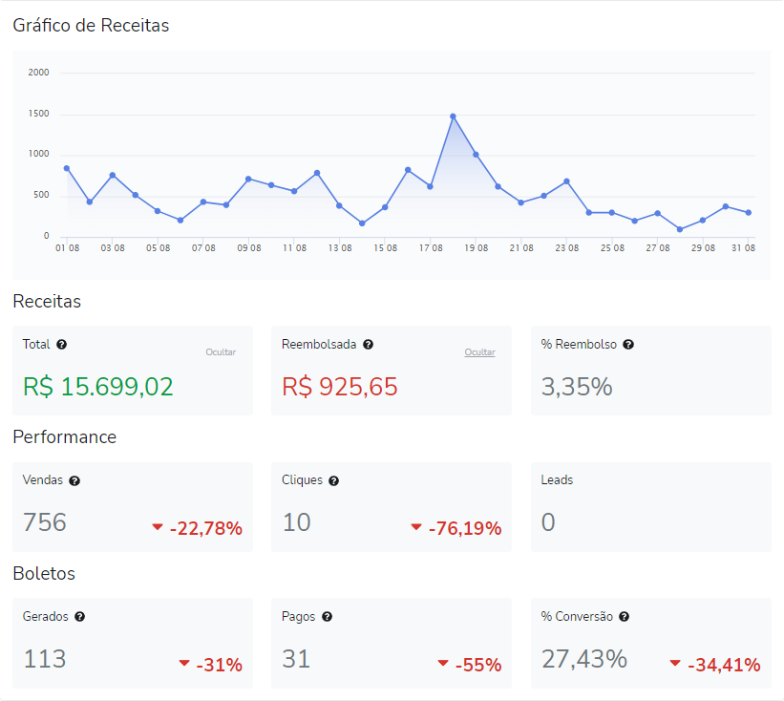
Task: Click the first data point on 01 08
Action: point(66,168)
